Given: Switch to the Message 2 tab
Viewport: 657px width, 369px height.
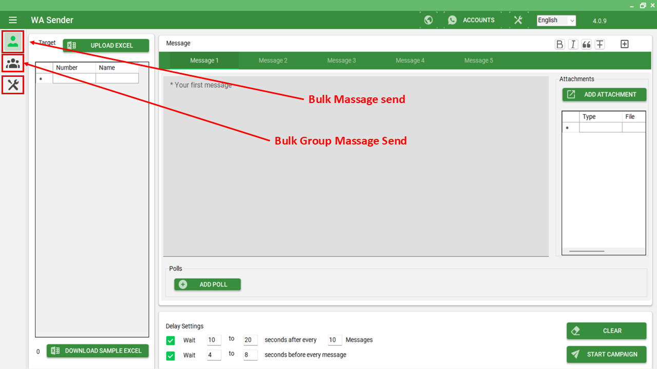Looking at the screenshot, I should 273,60.
